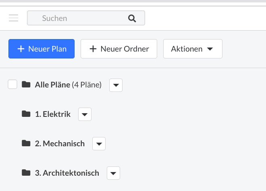Click the 1. Elektrik folder icon
The width and height of the screenshot is (266, 191).
[x=26, y=114]
